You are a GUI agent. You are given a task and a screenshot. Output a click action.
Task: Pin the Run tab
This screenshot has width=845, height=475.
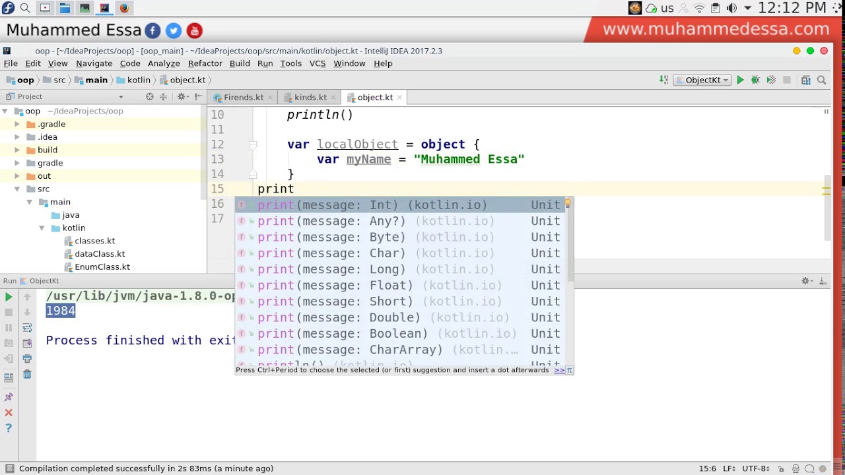point(9,397)
